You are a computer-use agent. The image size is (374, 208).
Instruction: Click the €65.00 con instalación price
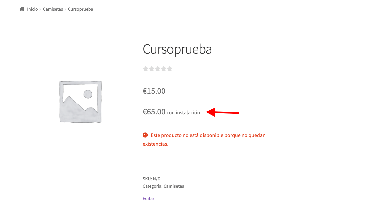tap(171, 112)
